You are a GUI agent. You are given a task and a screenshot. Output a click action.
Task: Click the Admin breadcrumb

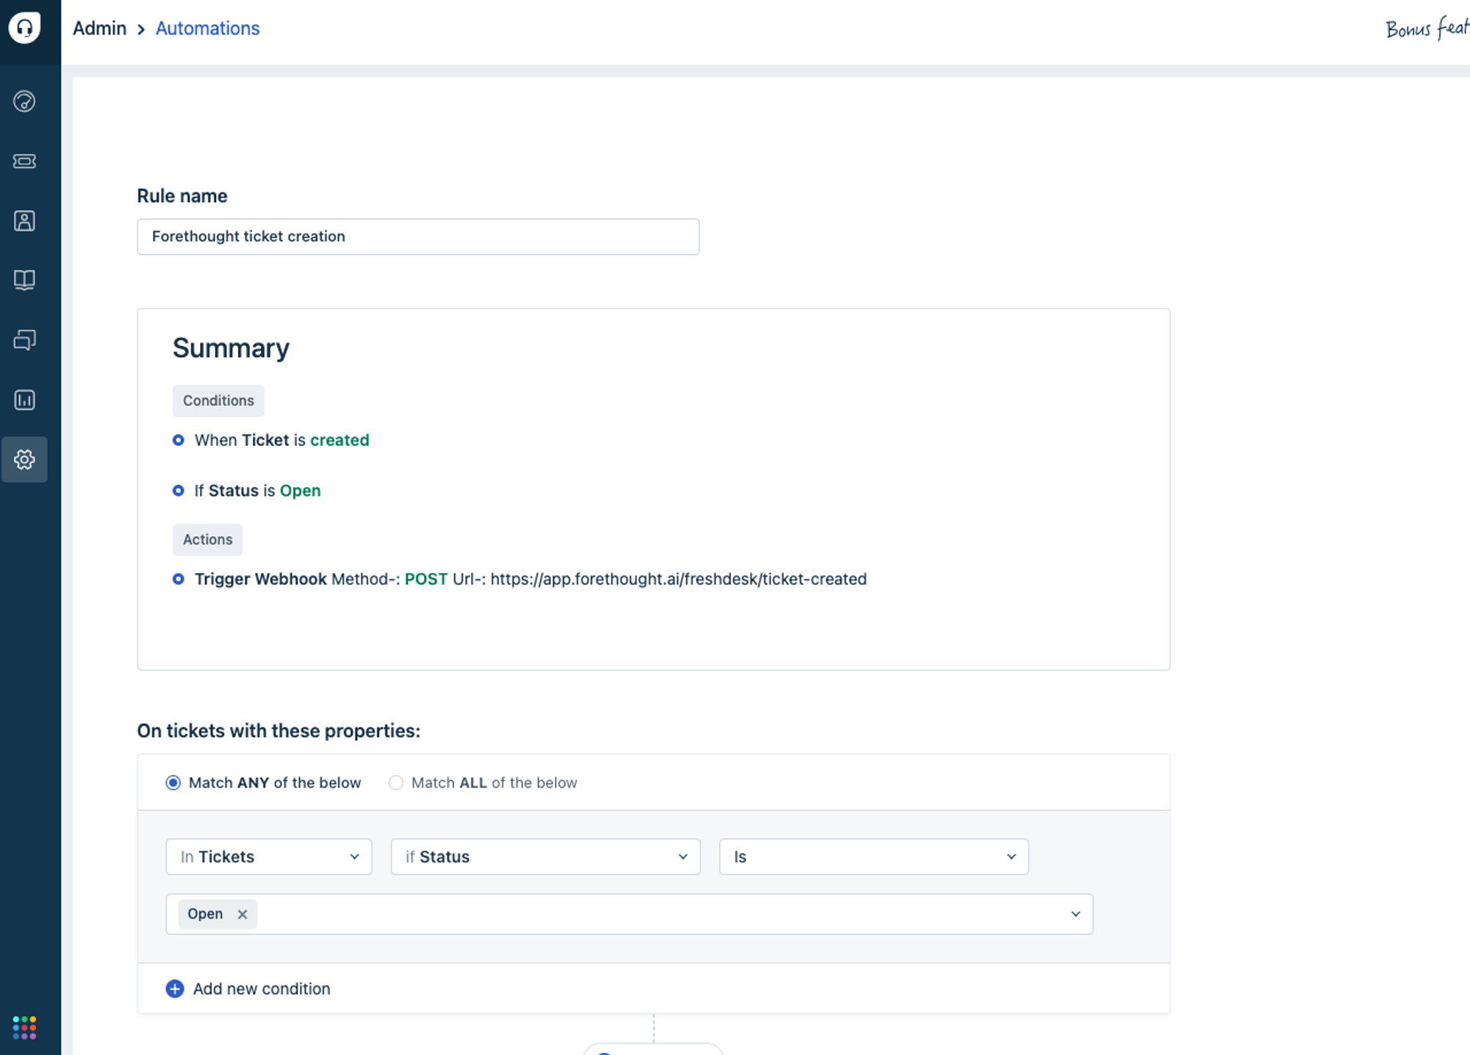(x=99, y=29)
